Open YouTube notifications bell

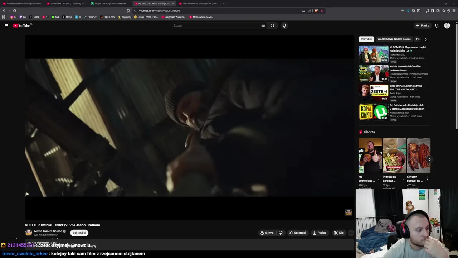437,26
